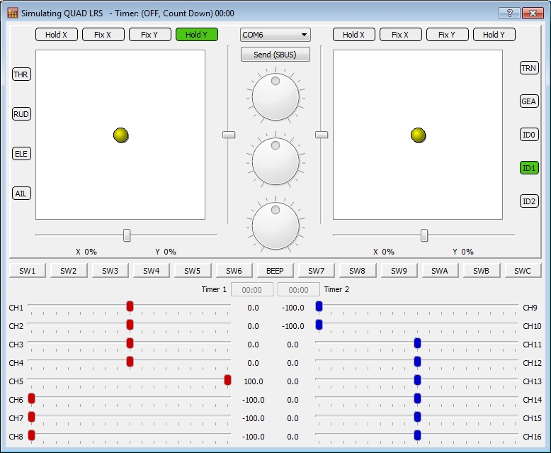This screenshot has height=453, width=551.
Task: Click the SW2 button
Action: [69, 271]
